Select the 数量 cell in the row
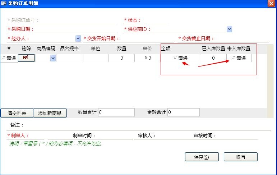 (121, 58)
